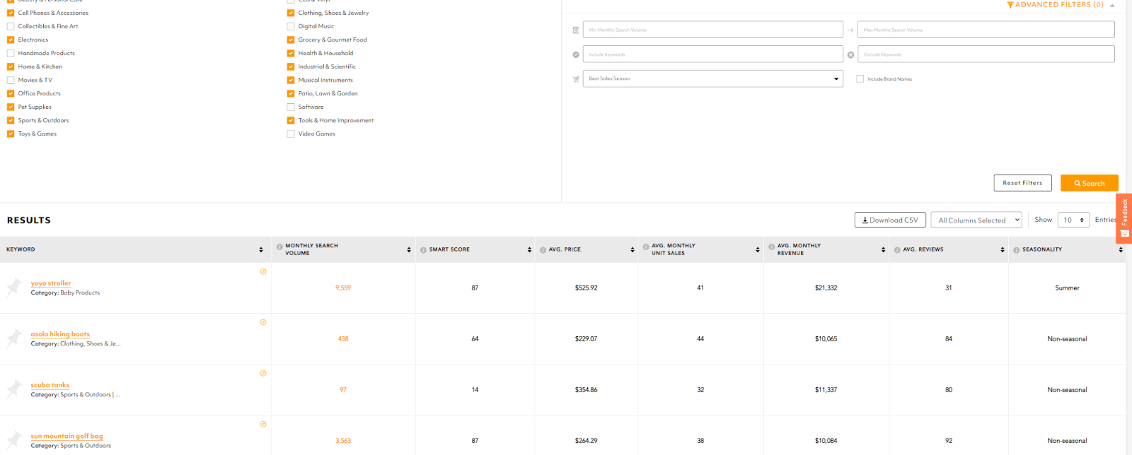The height and width of the screenshot is (455, 1132).
Task: Uncheck Pet Supplies category
Action: coord(11,107)
